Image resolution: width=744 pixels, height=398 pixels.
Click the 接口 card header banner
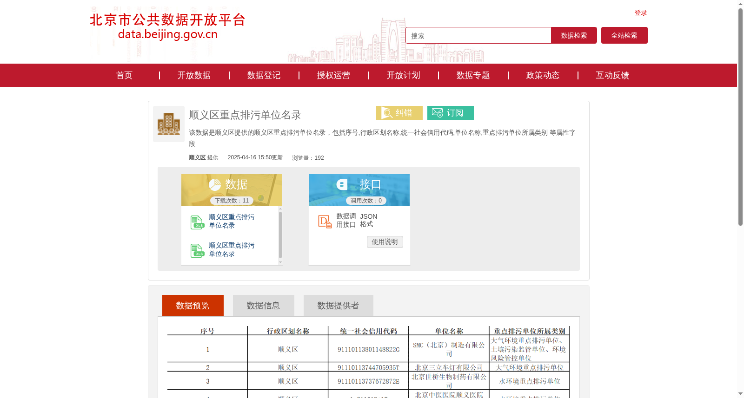[x=359, y=190]
